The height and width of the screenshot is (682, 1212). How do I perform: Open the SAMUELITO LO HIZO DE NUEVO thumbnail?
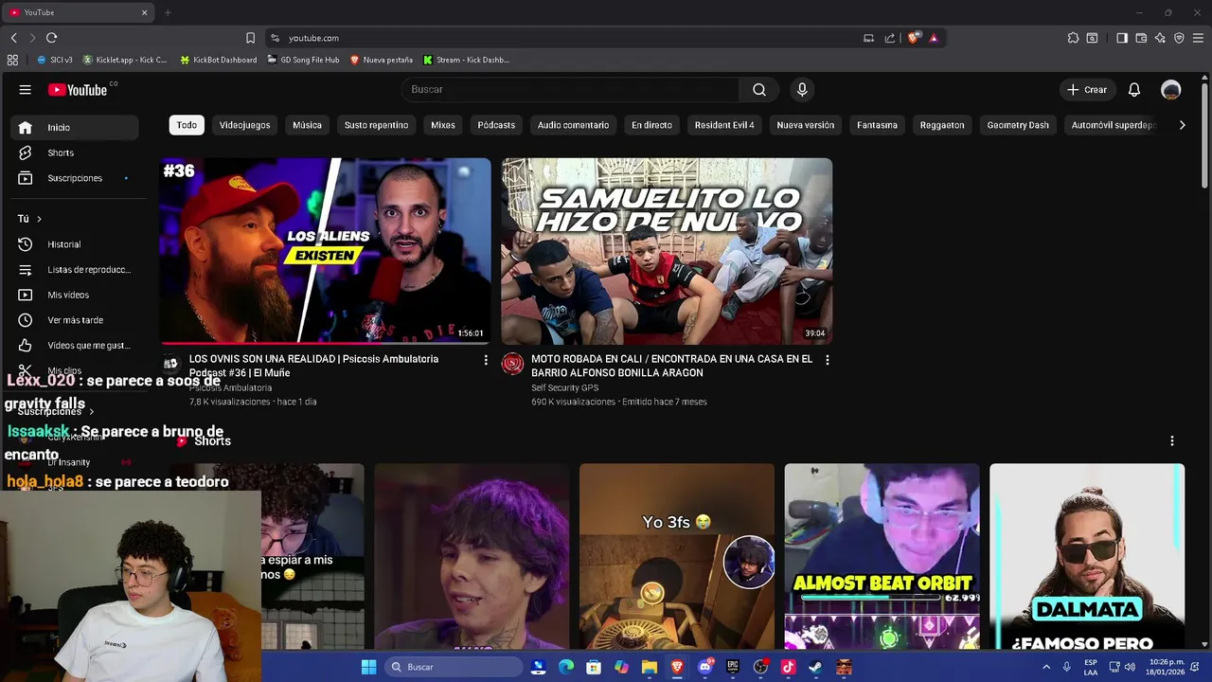click(667, 251)
